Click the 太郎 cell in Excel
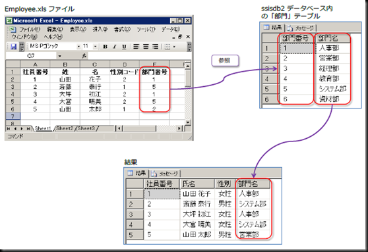 (x=95, y=109)
